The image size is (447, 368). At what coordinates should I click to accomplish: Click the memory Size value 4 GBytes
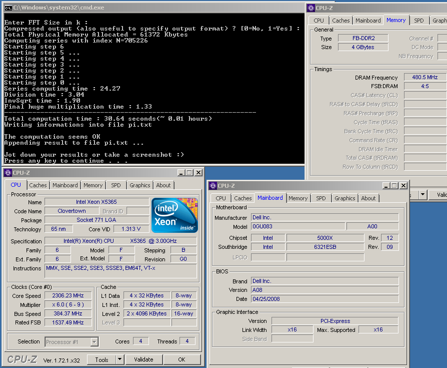click(363, 47)
